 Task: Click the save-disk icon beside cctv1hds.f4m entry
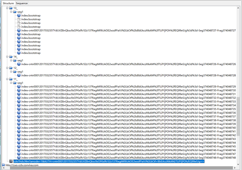11,161
